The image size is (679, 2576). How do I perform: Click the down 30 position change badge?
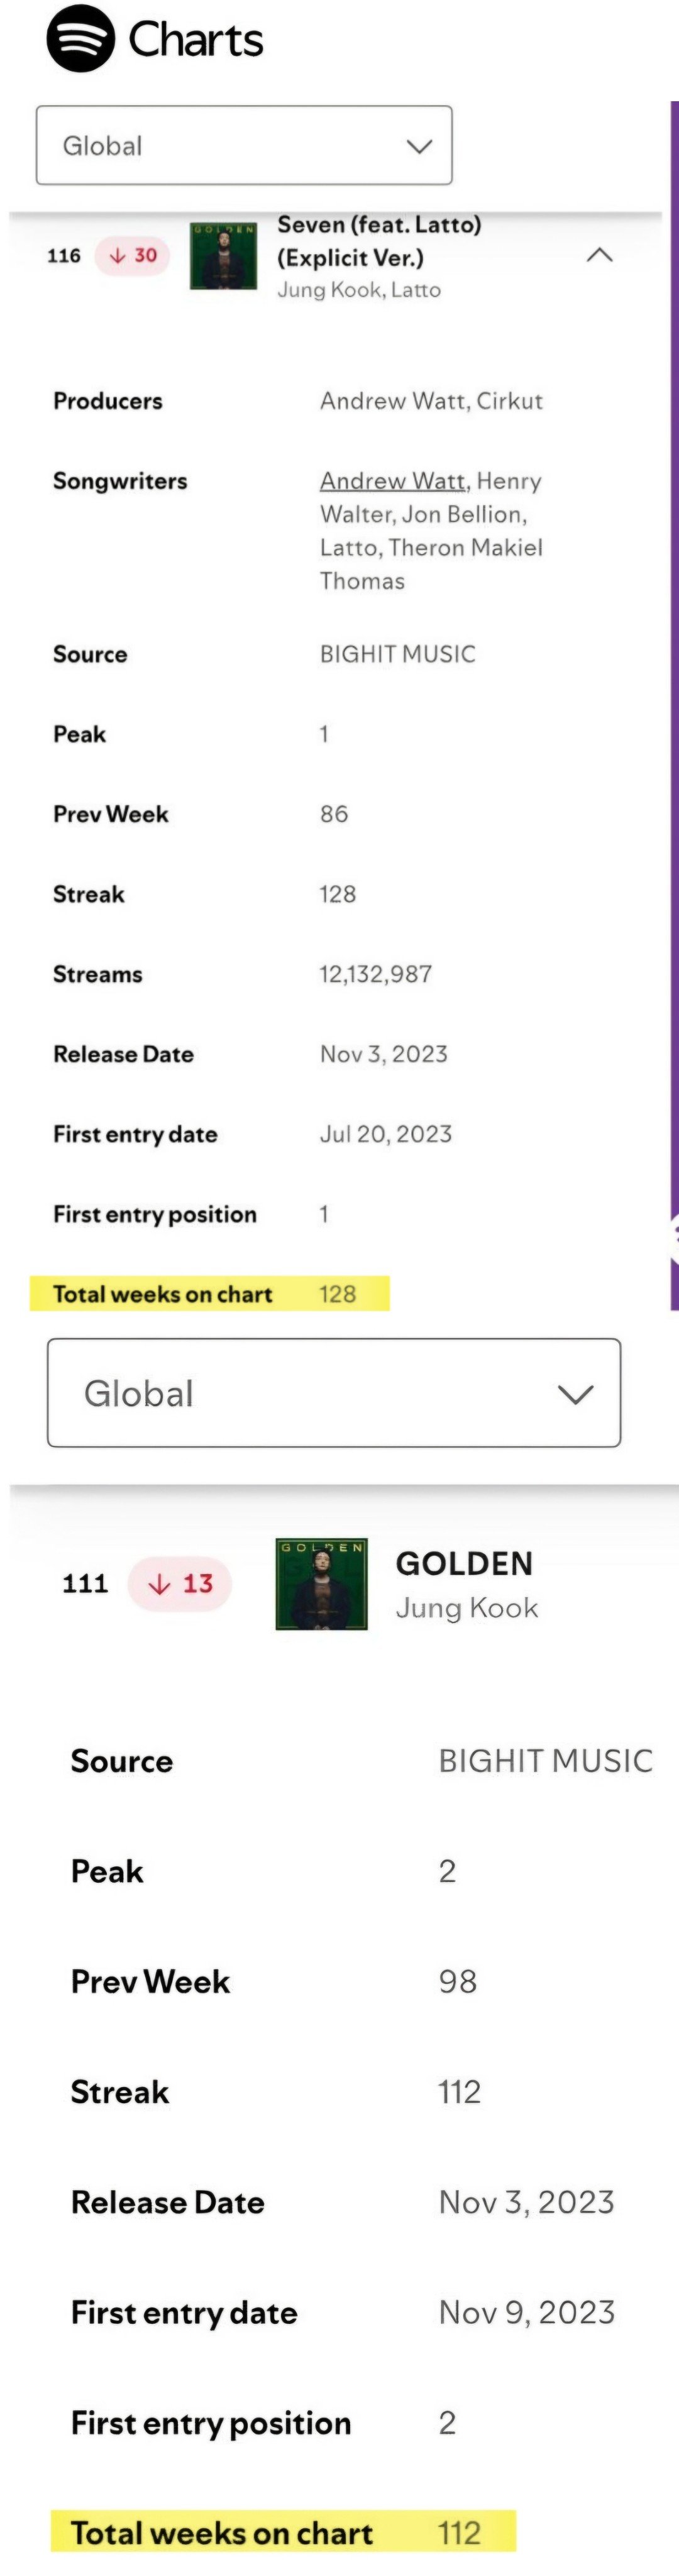point(133,256)
